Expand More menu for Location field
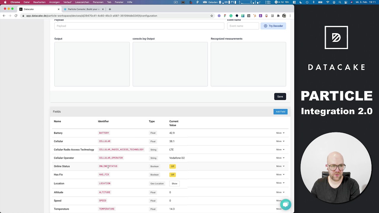This screenshot has height=213, width=379. click(x=280, y=183)
